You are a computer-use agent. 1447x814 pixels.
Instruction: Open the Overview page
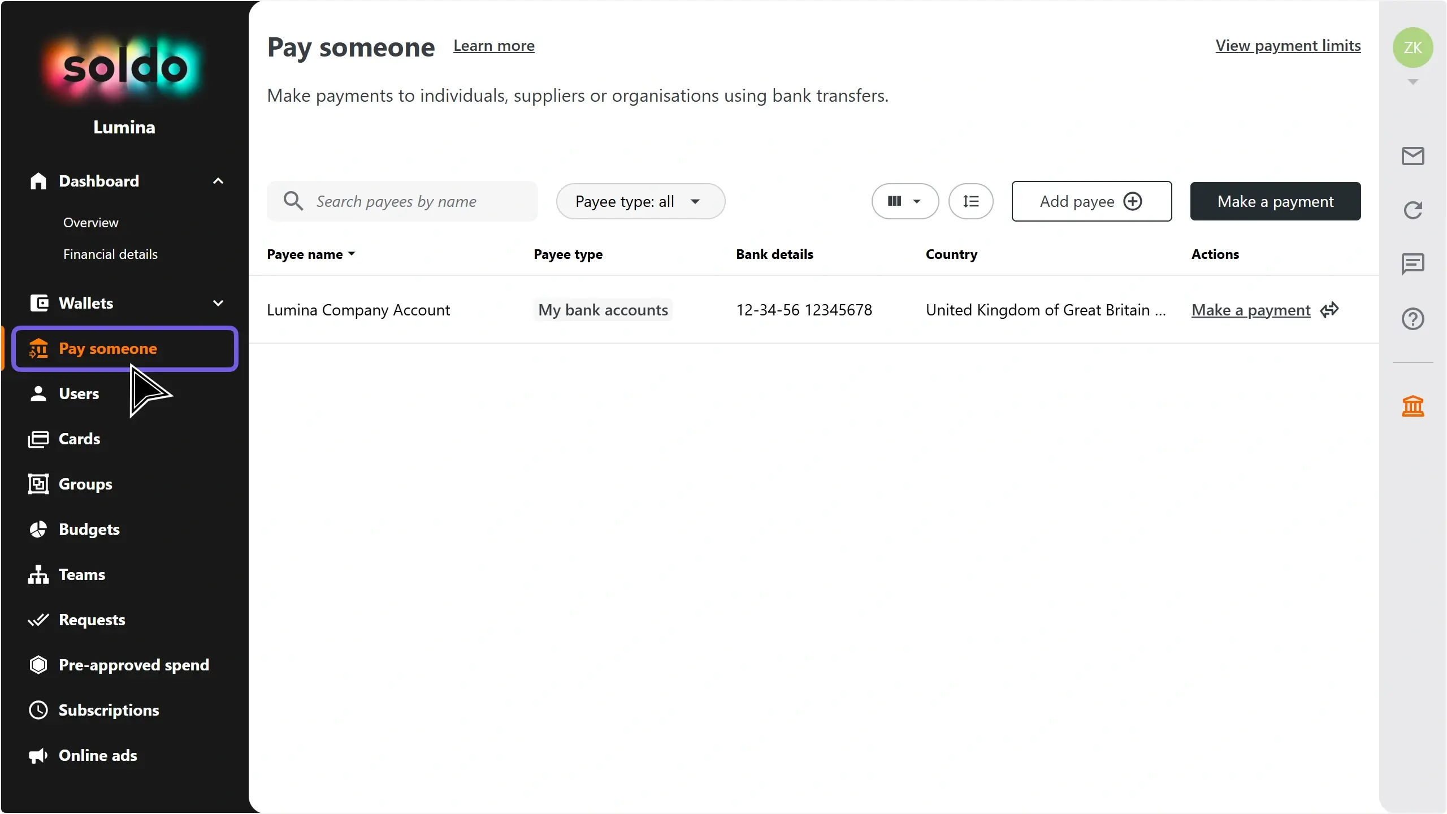point(91,223)
